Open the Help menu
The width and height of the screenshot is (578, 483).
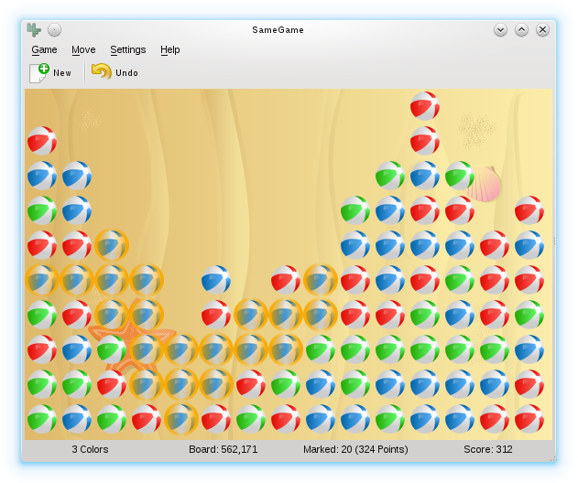[169, 50]
